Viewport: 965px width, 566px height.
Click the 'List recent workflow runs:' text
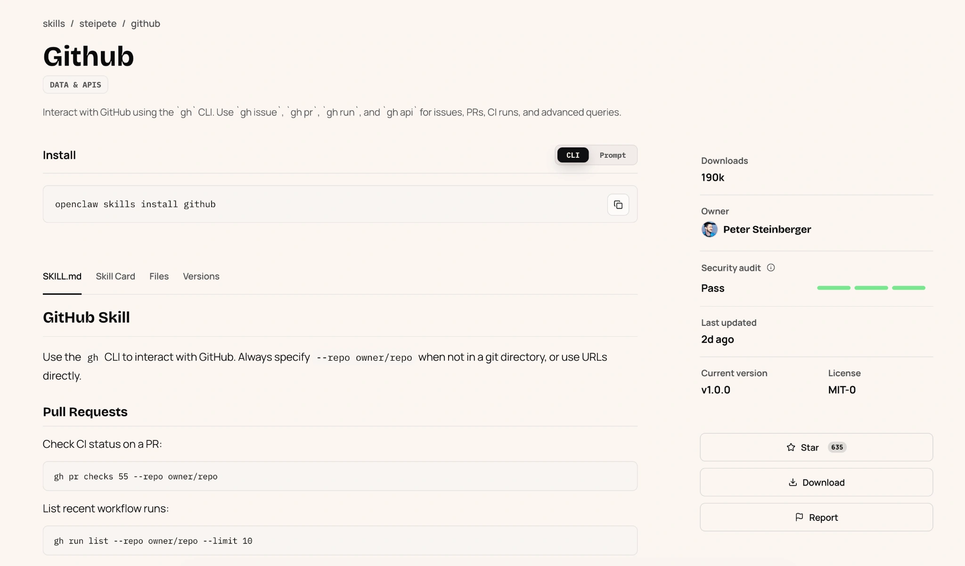tap(106, 509)
